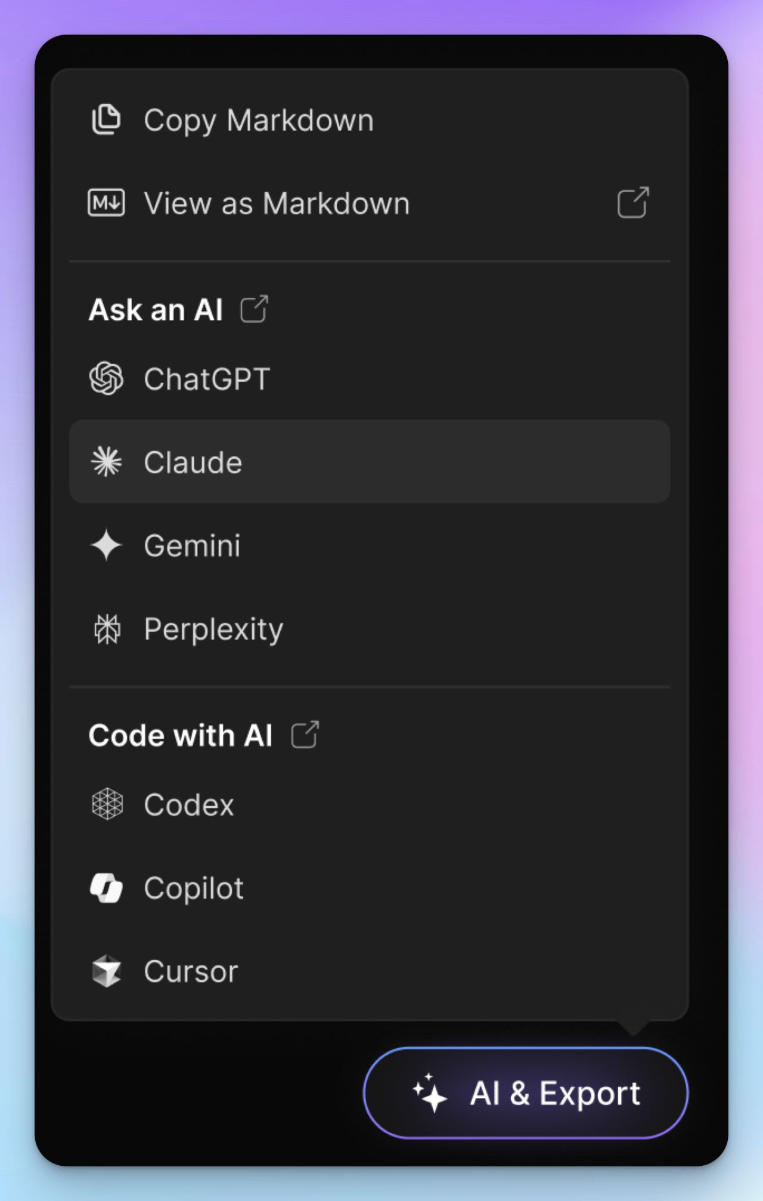Click the Perplexity logo icon
The width and height of the screenshot is (763, 1201).
pos(107,629)
